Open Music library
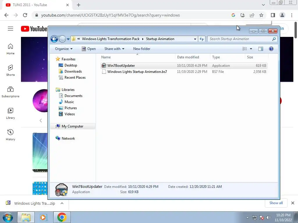The height and width of the screenshot is (223, 298). 66,102
